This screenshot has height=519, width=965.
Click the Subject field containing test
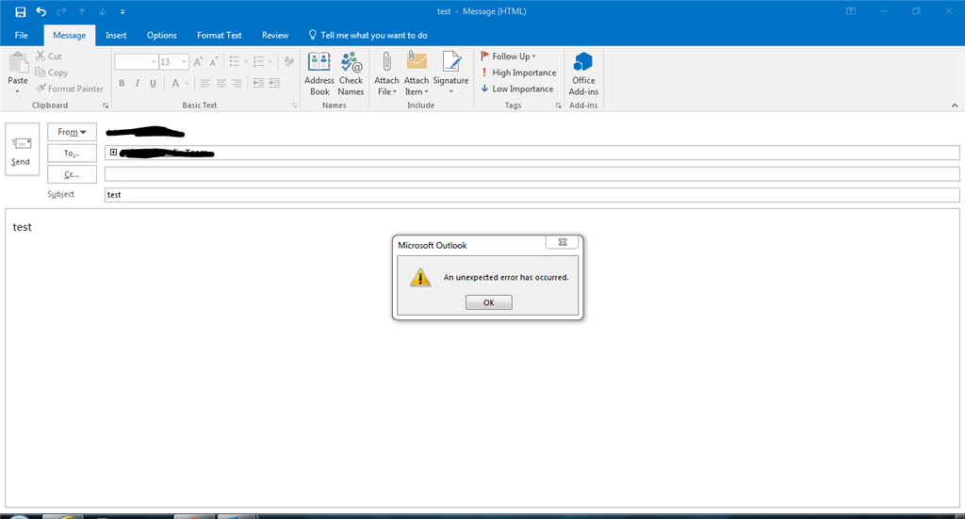[x=532, y=195]
